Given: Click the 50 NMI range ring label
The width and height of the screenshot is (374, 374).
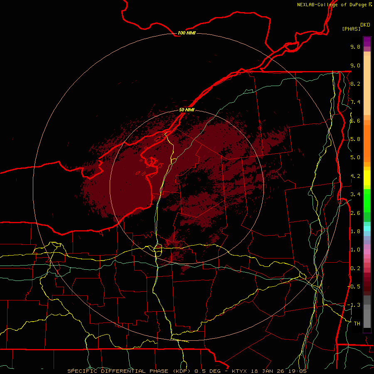Looking at the screenshot, I should [187, 110].
